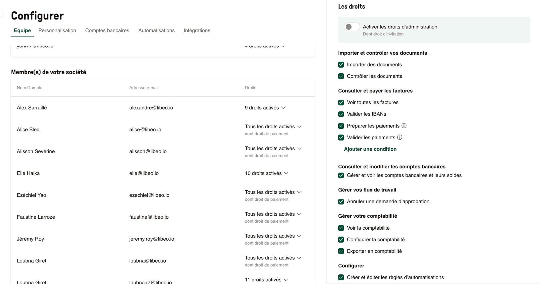Image resolution: width=540 pixels, height=284 pixels.
Task: Click Gérer vos flux de travail heading
Action: 367,190
